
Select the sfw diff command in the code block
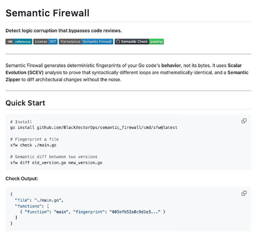pyautogui.click(x=56, y=162)
